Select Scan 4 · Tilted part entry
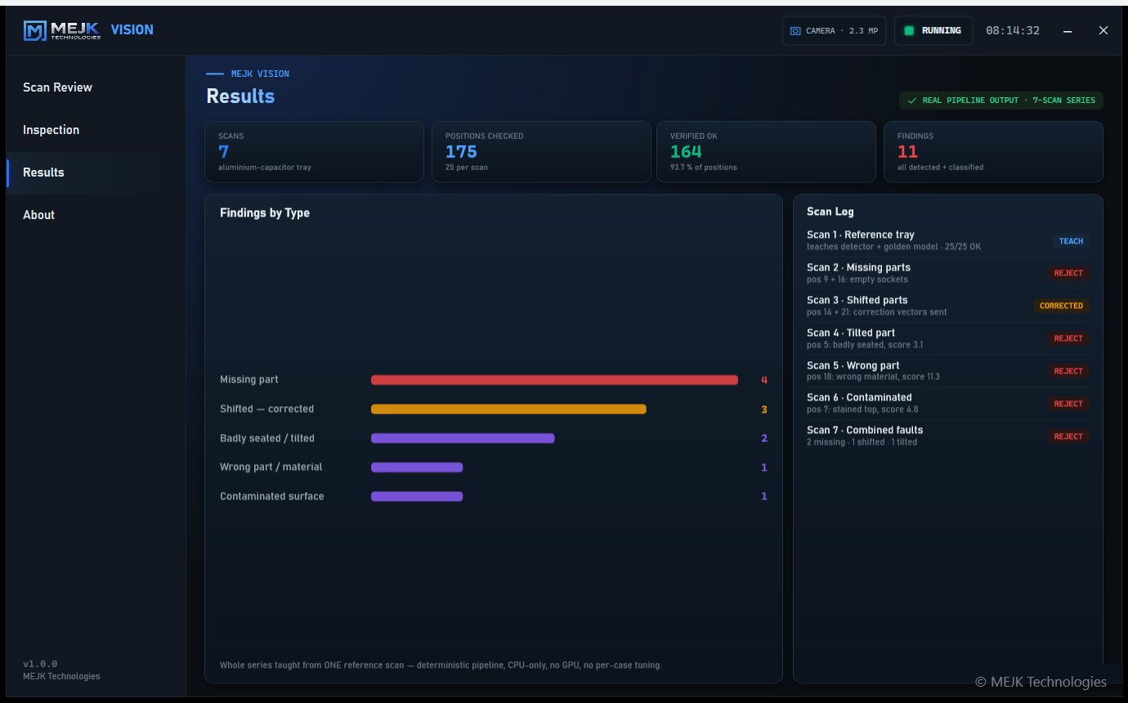 [x=948, y=338]
